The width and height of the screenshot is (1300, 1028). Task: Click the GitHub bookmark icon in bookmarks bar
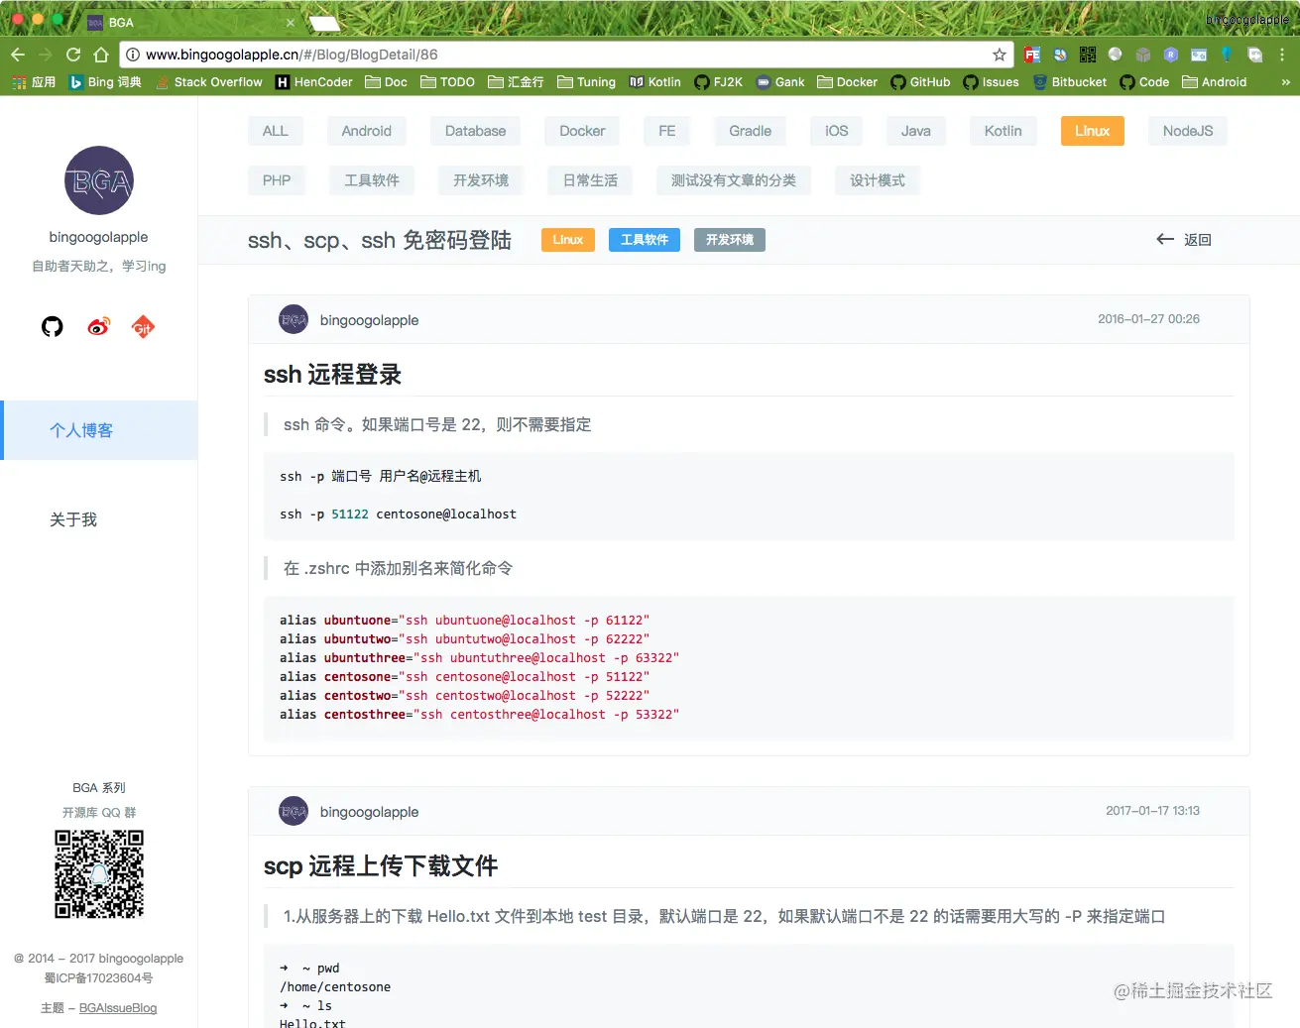tap(897, 82)
